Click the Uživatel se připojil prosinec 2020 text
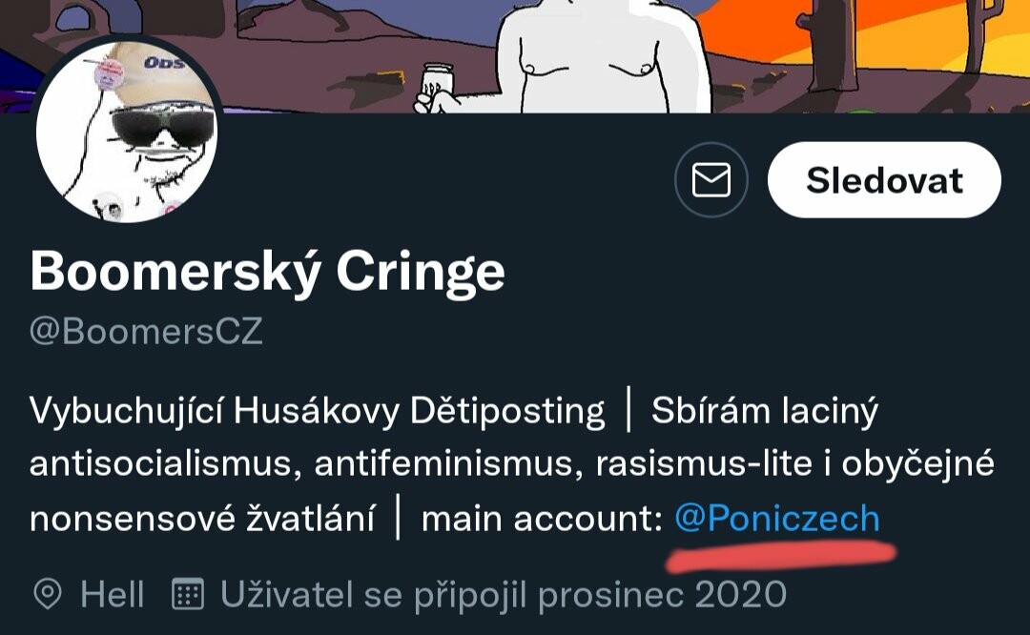 504,595
